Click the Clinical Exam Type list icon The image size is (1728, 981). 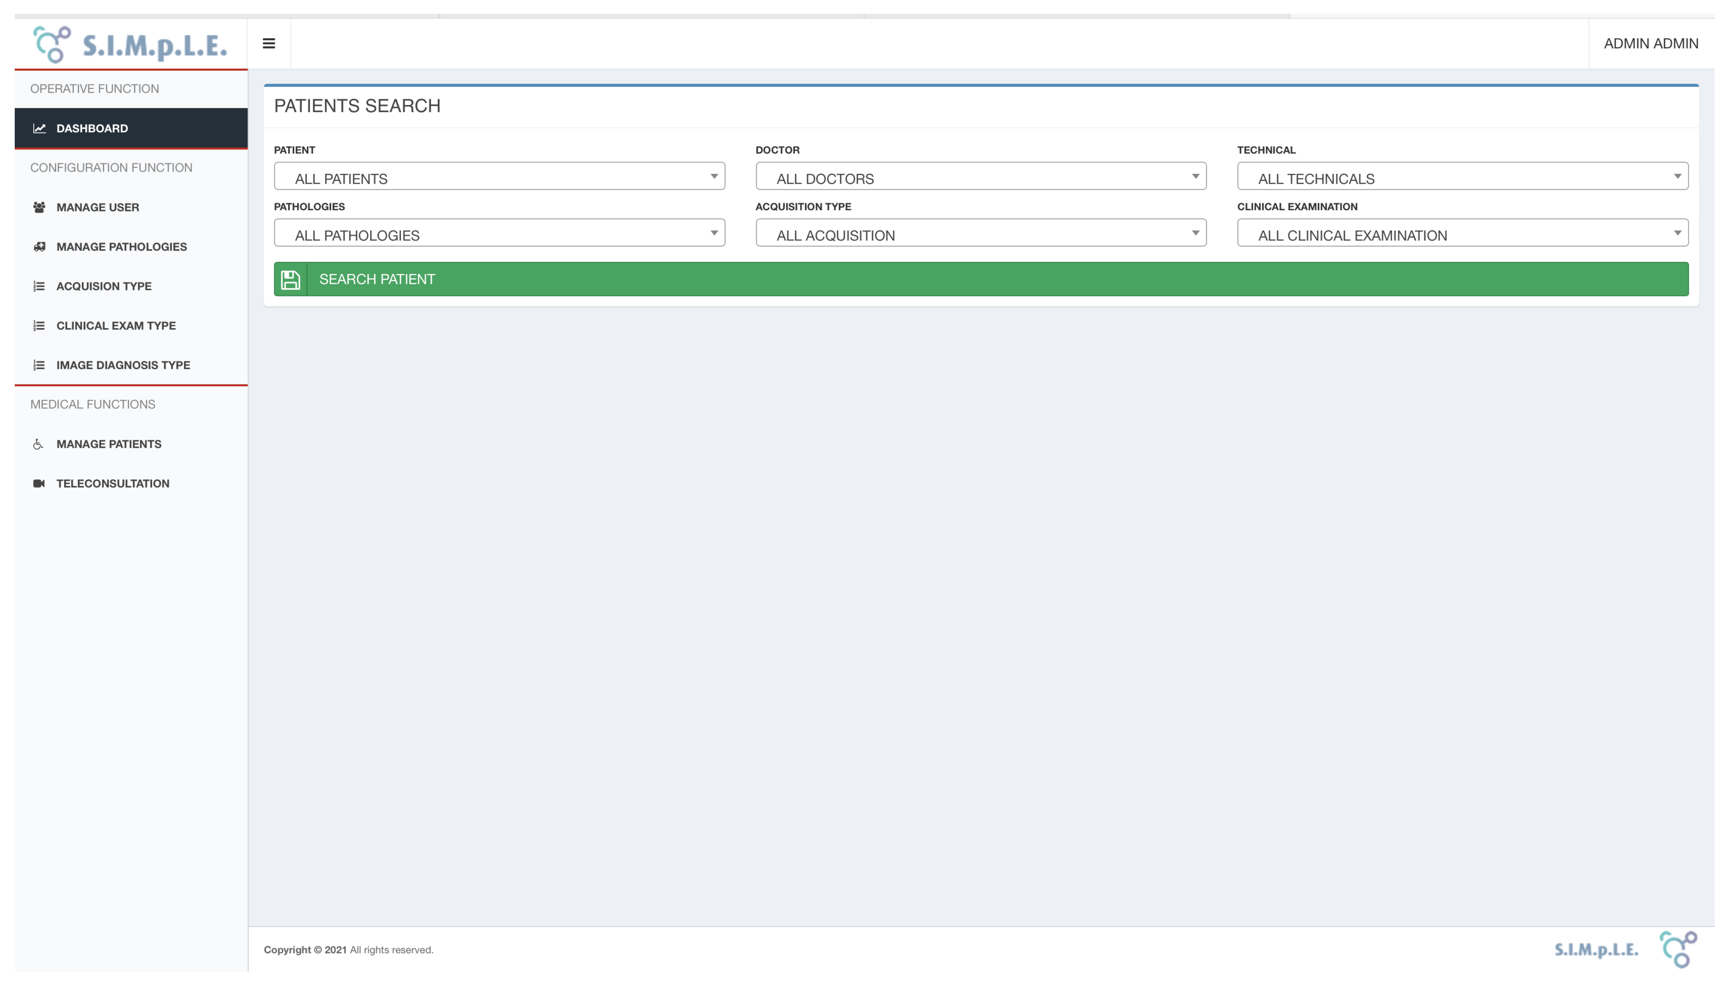click(39, 326)
